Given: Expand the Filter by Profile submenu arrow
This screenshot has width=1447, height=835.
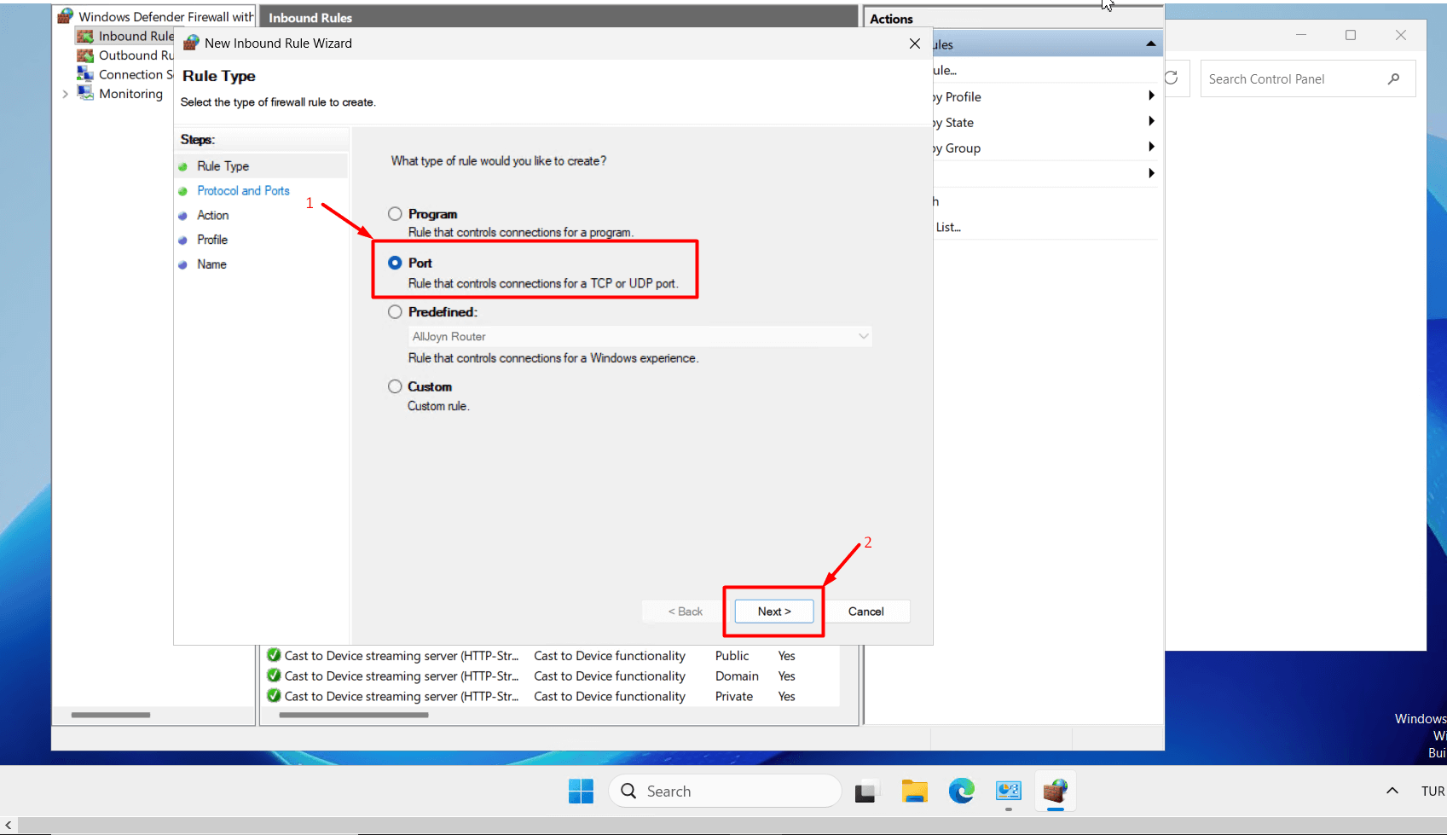Looking at the screenshot, I should point(1151,96).
